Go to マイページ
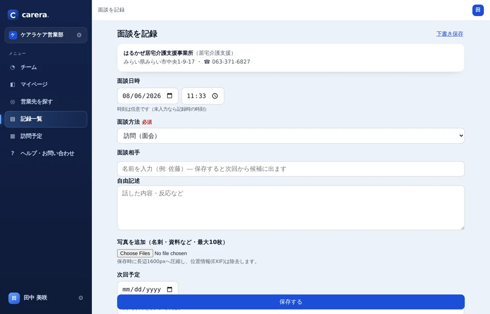The height and width of the screenshot is (314, 490). click(x=46, y=84)
